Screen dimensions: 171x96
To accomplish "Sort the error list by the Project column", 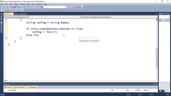I will tap(146, 90).
